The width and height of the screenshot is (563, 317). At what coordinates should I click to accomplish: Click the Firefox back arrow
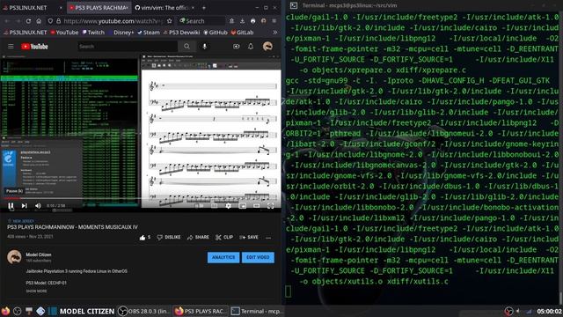pyautogui.click(x=7, y=21)
